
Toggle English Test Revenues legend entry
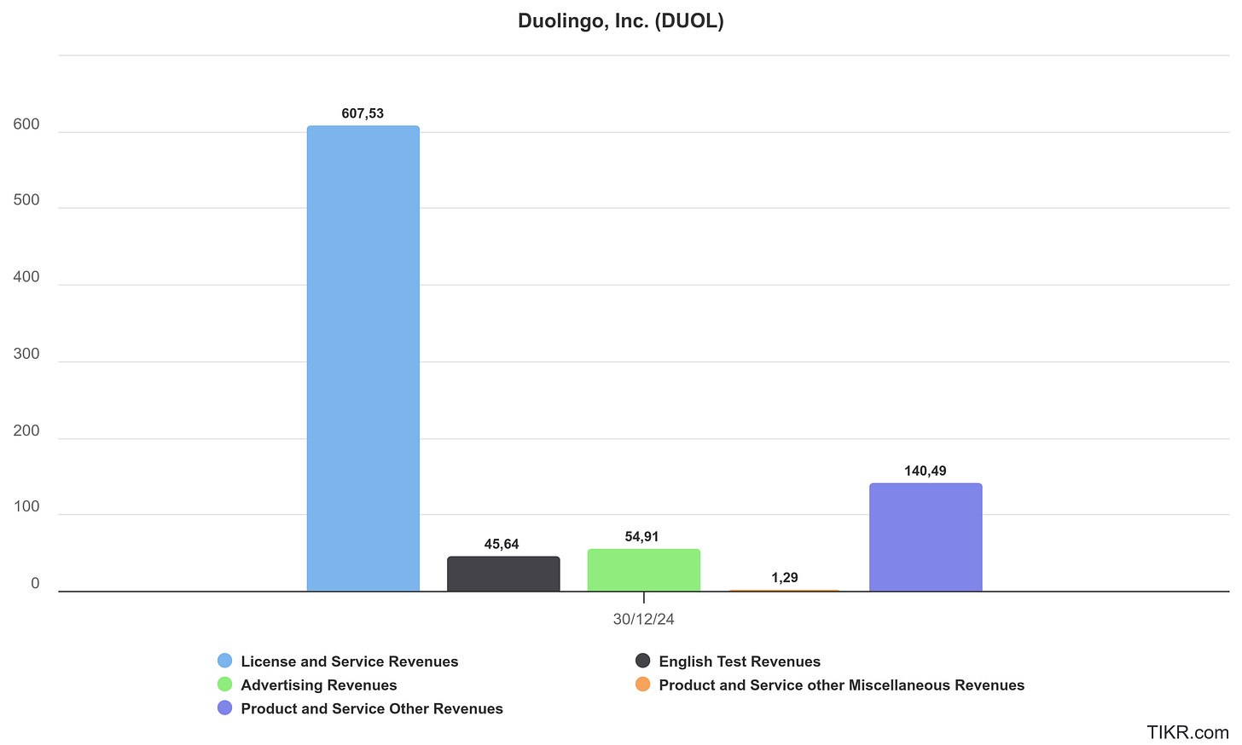point(728,661)
